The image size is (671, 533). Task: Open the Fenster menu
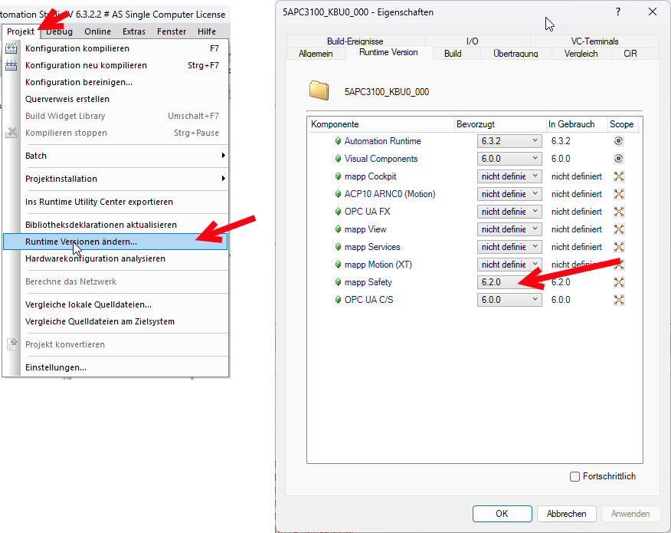coord(172,31)
